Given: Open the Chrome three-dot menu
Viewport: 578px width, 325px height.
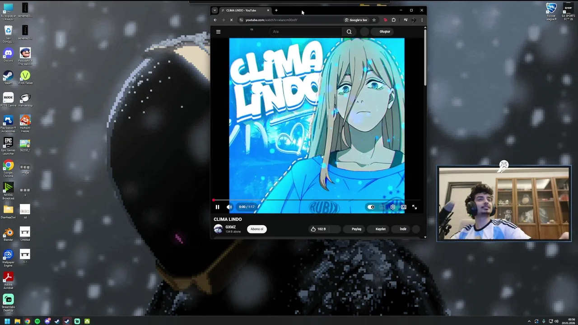Looking at the screenshot, I should (422, 20).
